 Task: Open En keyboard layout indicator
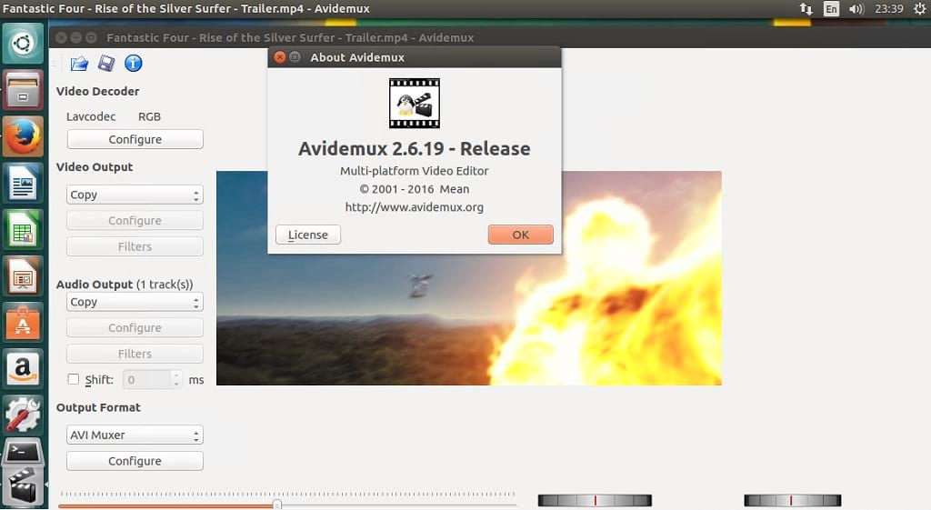[831, 9]
